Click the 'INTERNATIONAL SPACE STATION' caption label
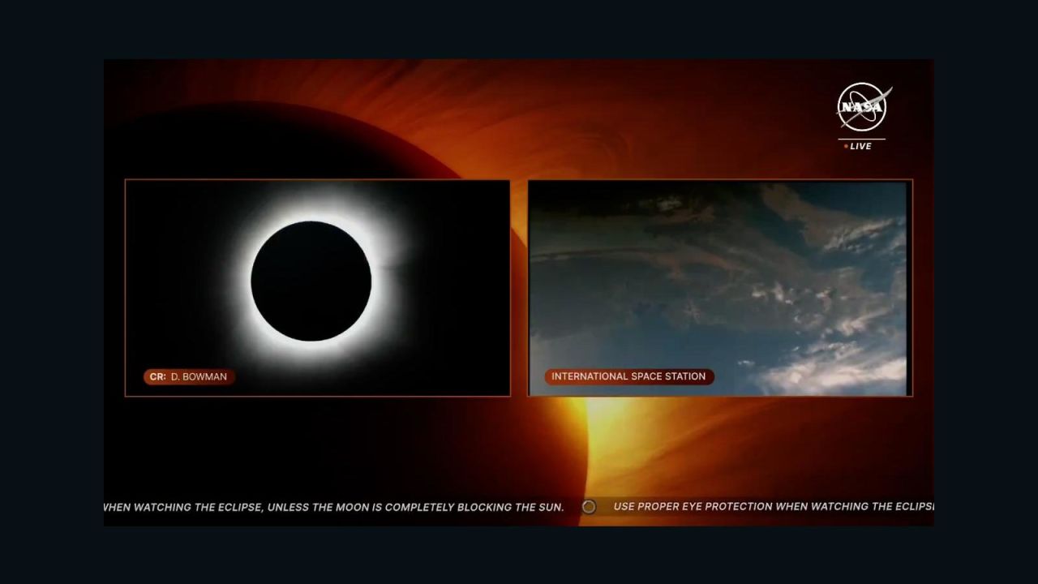Viewport: 1038px width, 584px height. click(x=628, y=376)
